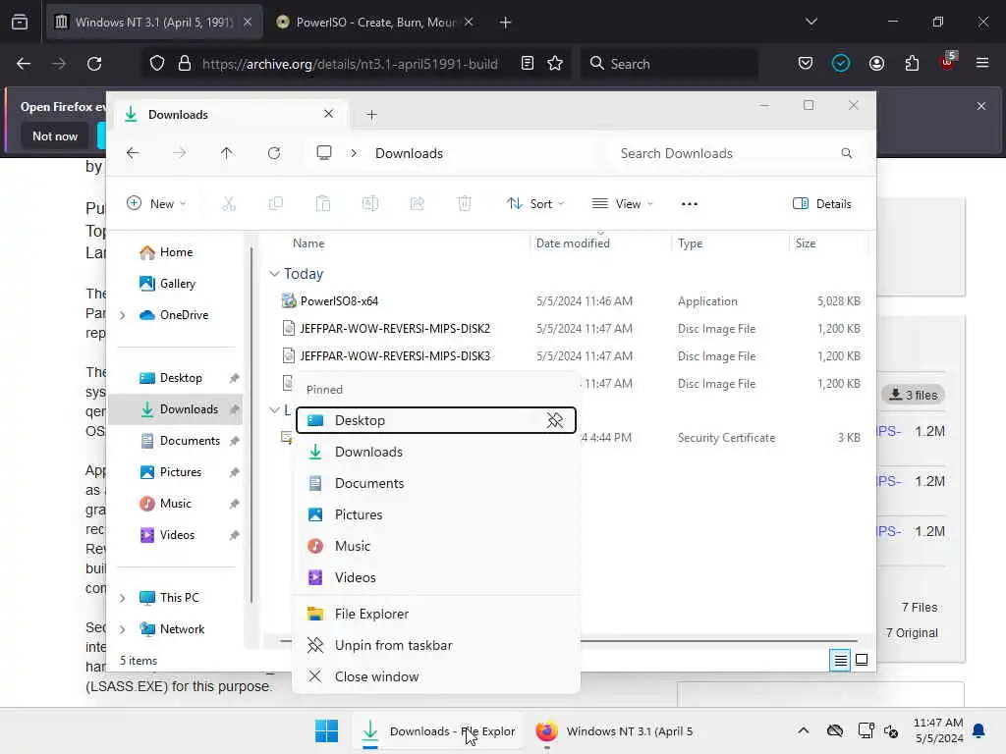
Task: Open the notification bell in system tray
Action: [978, 730]
